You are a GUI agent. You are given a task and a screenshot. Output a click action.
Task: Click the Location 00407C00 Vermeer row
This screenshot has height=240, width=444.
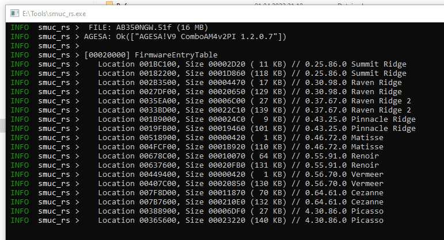[x=197, y=184]
